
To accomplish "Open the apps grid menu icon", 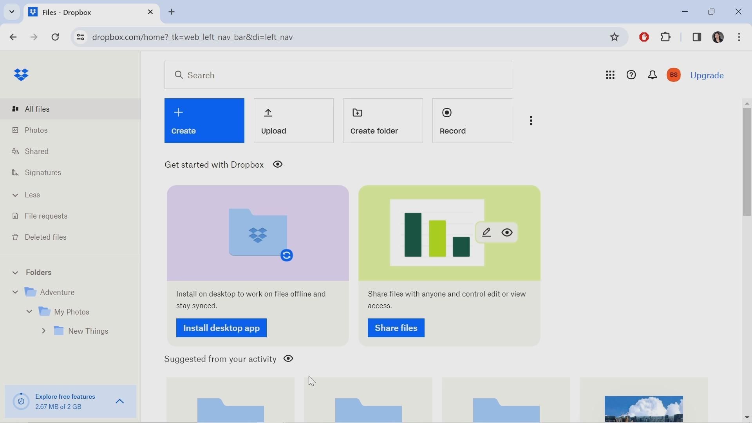I will point(610,75).
